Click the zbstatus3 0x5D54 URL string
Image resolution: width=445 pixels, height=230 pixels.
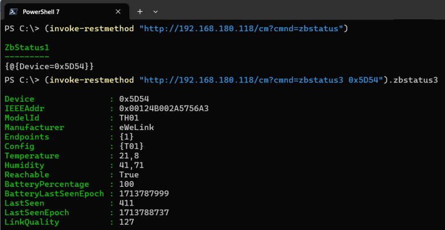(263, 80)
